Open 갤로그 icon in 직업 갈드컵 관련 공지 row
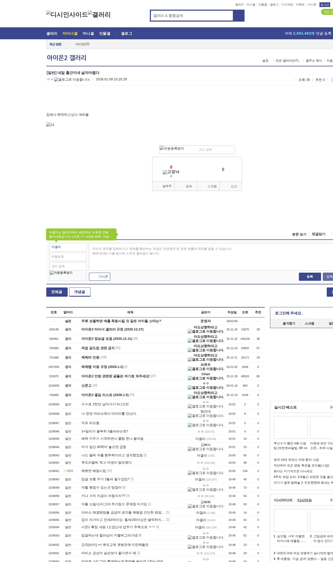333x562 pixels. (x=206, y=350)
